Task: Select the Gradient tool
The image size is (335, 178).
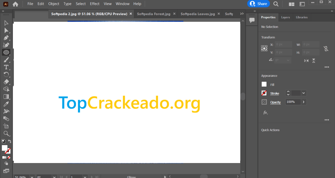Action: click(6, 97)
